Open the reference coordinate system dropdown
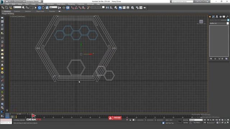This screenshot has width=230, height=129. (x=53, y=7)
